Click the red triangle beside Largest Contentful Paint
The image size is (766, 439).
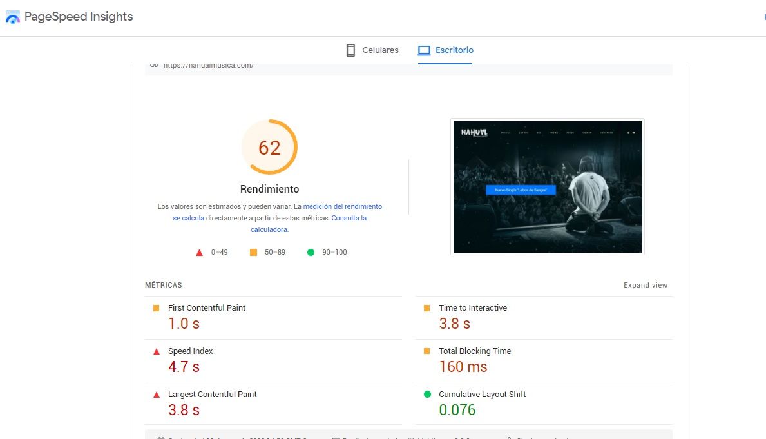157,395
